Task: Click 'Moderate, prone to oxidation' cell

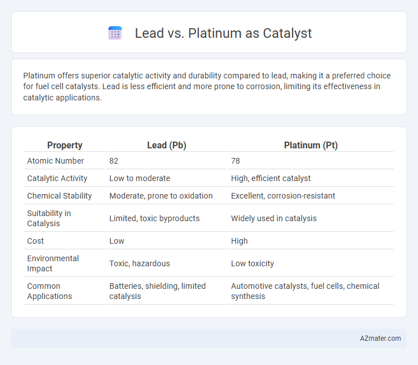Action: (x=161, y=196)
